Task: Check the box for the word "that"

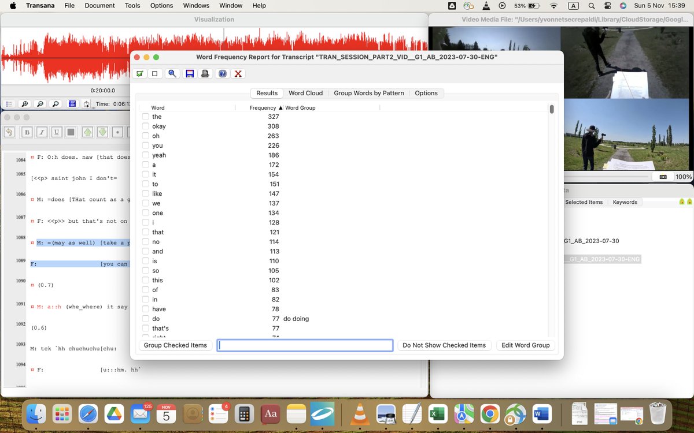Action: [x=146, y=232]
